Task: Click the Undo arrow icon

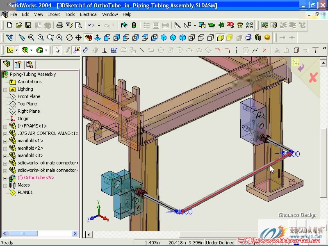Action: [x=91, y=25]
